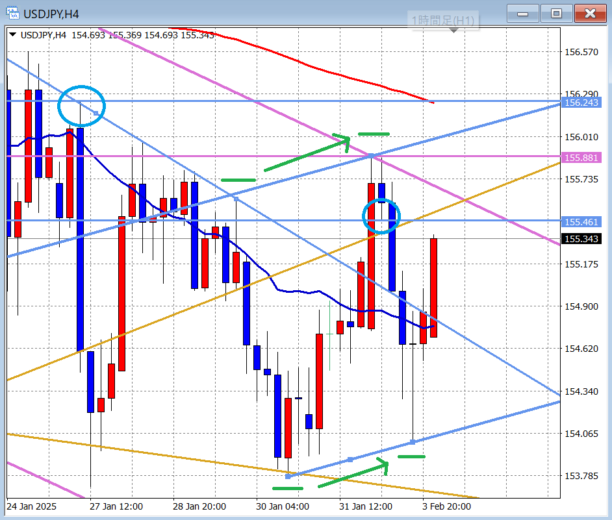The image size is (612, 520).
Task: Close the USDJPY,H4 chart window
Action: click(x=590, y=13)
